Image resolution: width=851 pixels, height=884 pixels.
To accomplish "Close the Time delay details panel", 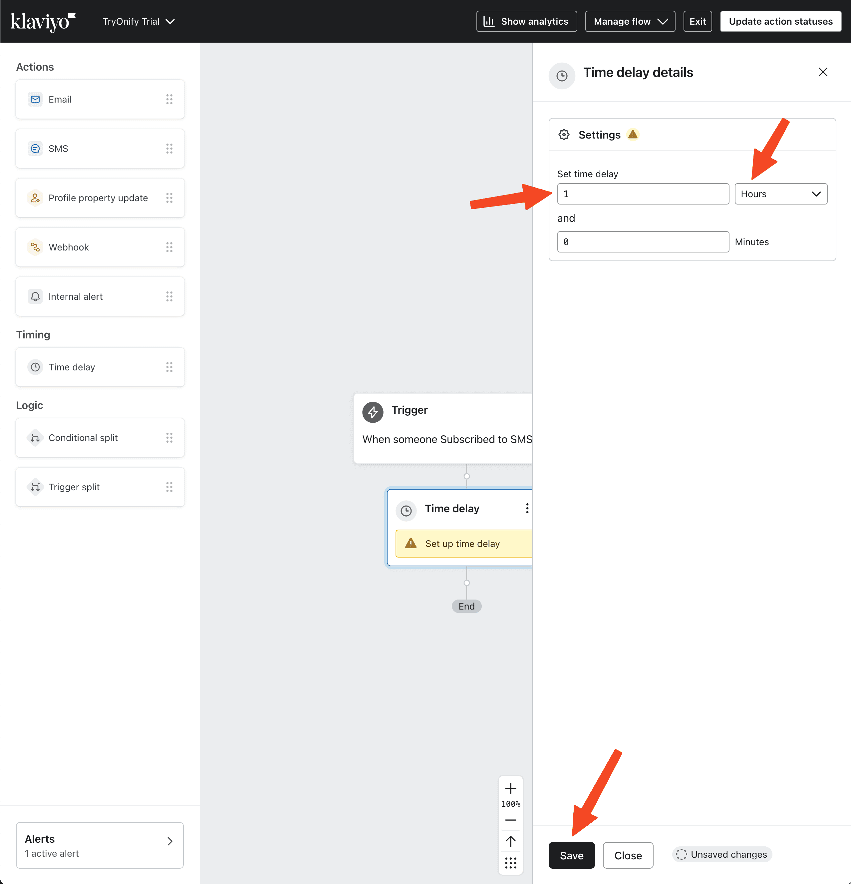I will click(823, 72).
